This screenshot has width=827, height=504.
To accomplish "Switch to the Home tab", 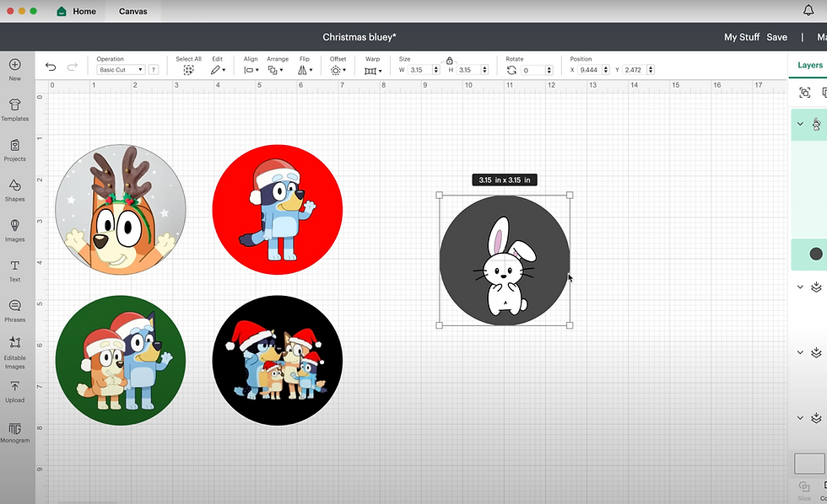I will (77, 11).
